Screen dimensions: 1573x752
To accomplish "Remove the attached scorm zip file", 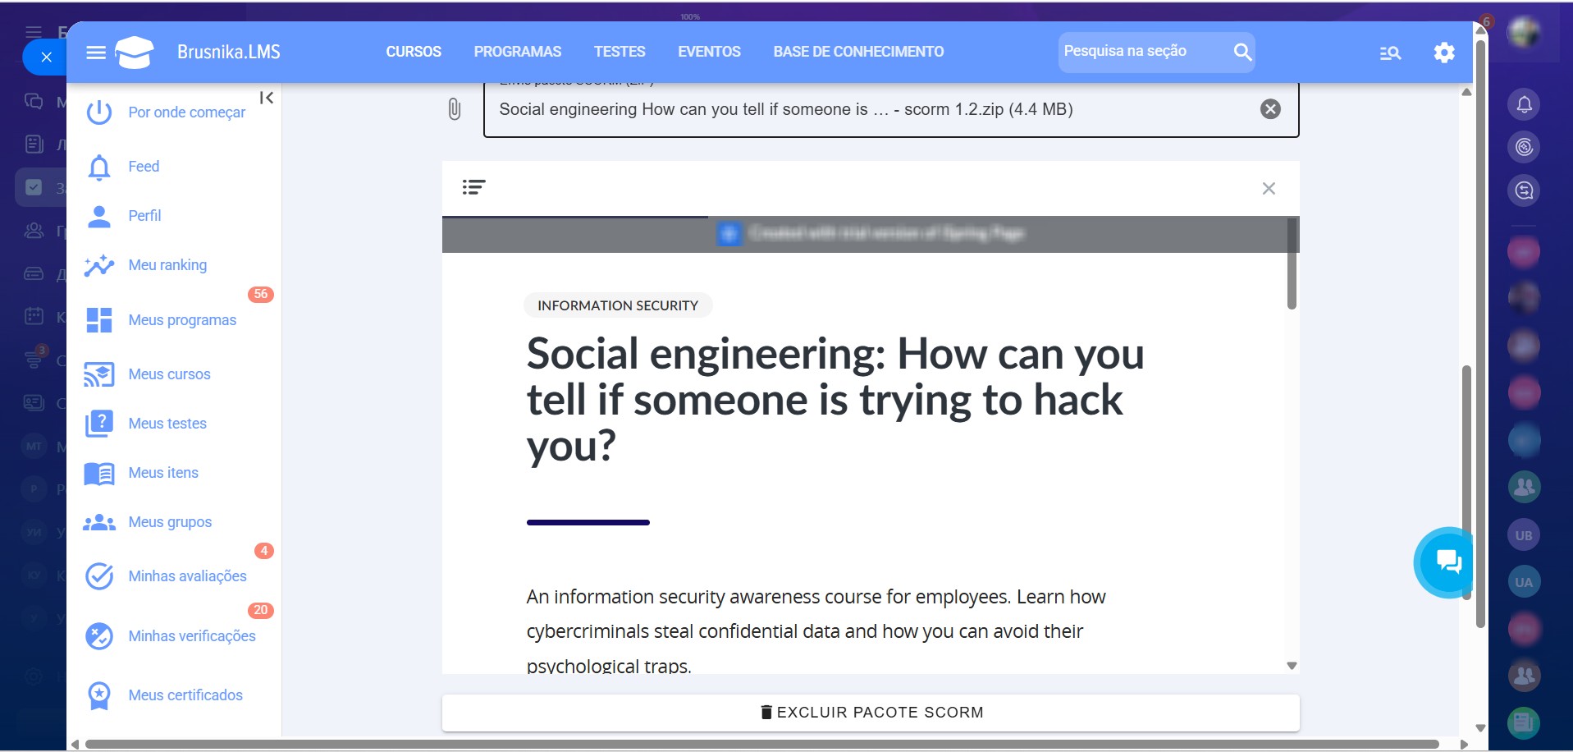I will (x=1270, y=109).
